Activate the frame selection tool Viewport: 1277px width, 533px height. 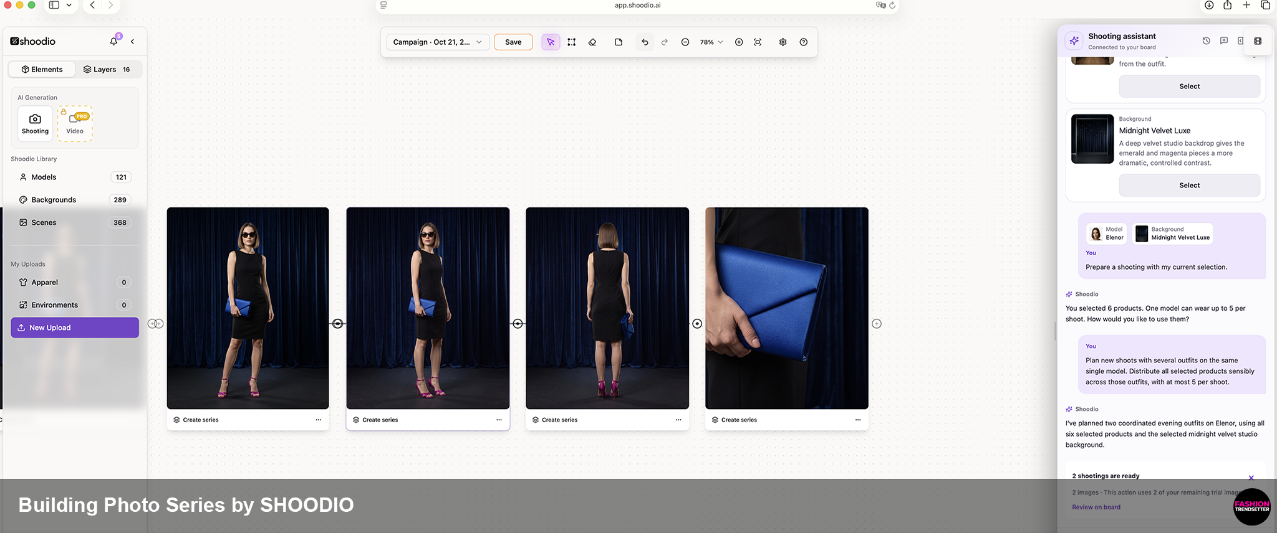click(x=572, y=42)
